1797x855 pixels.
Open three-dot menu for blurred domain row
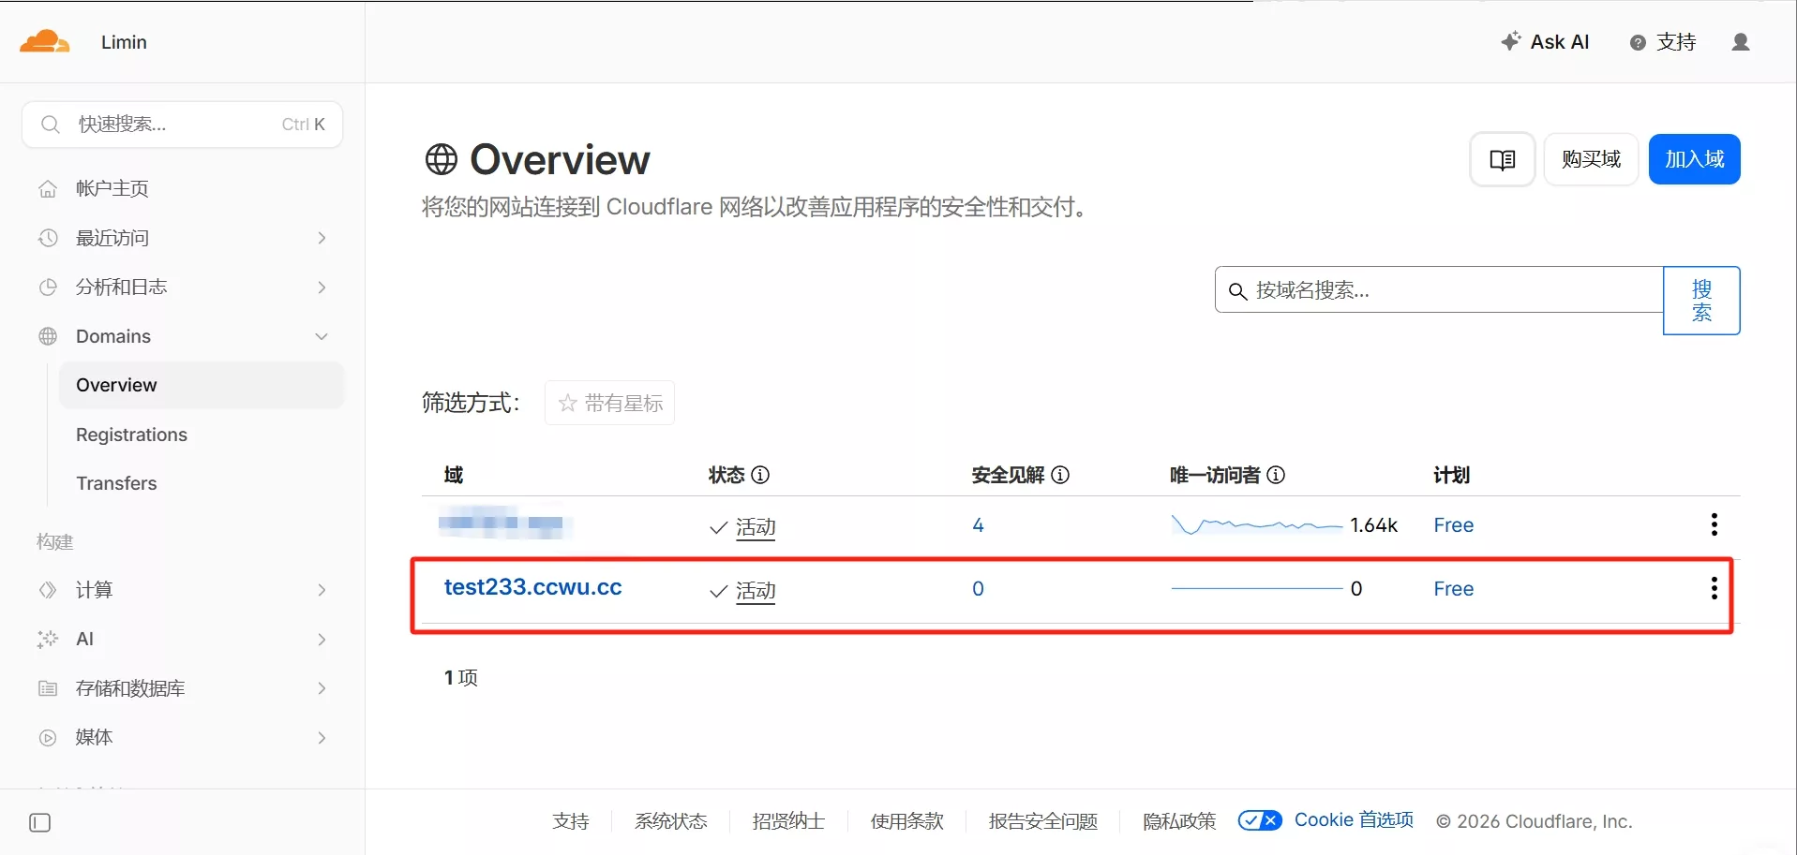pos(1715,524)
